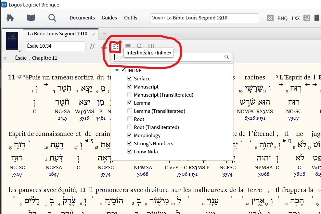The image size is (321, 214).
Task: Disable the Louw-Nida checkbox
Action: pos(130,151)
